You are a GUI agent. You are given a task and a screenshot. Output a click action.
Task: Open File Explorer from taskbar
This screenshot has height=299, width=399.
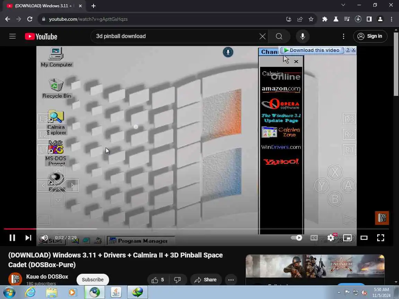tap(51, 292)
